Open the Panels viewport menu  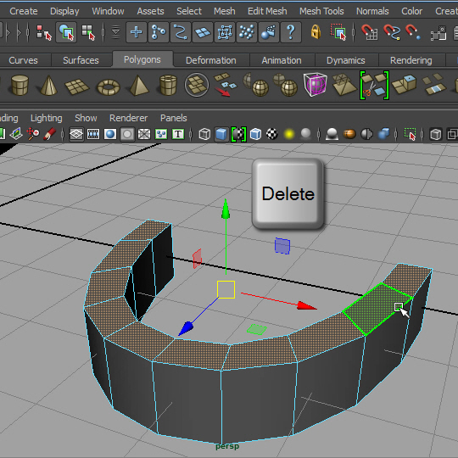(174, 118)
